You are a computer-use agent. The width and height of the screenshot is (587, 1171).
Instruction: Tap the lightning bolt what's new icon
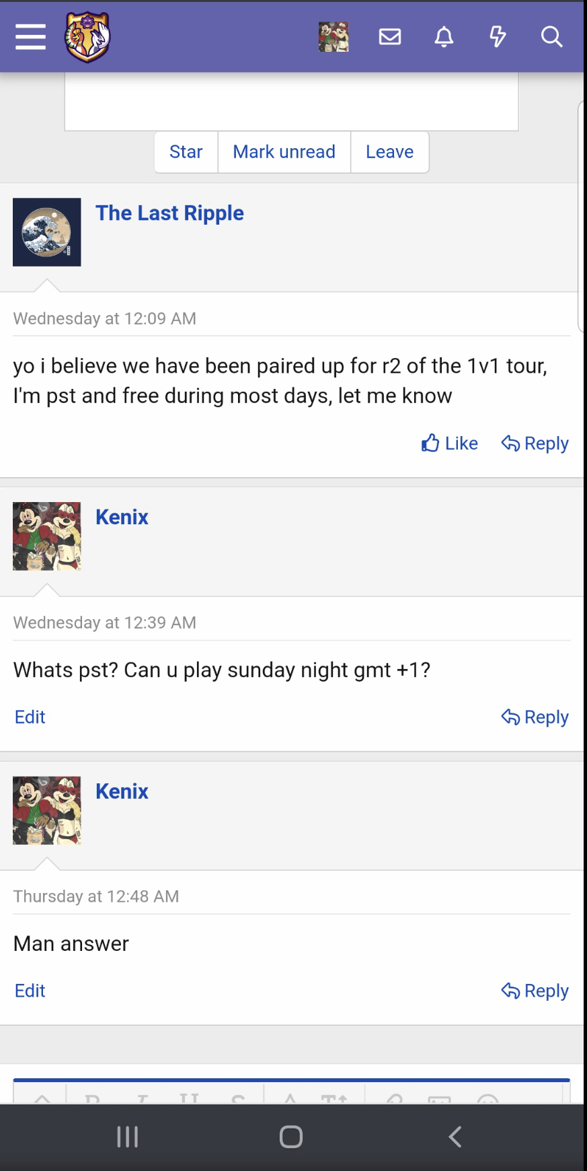point(498,36)
